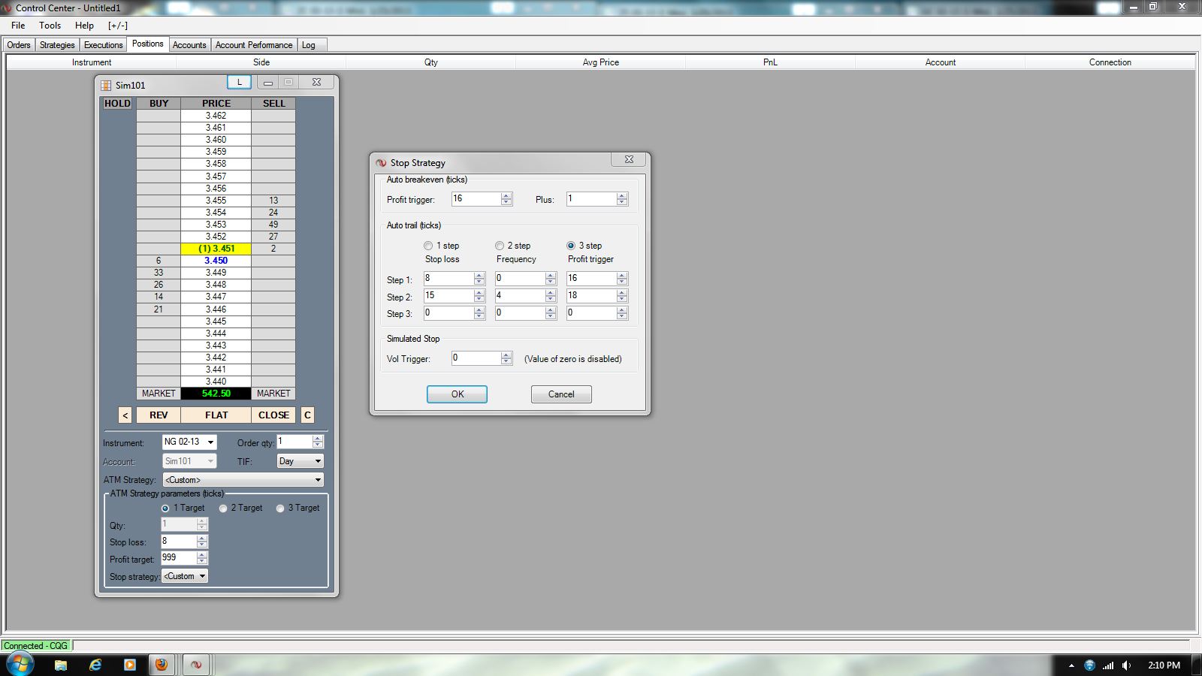The image size is (1202, 676).
Task: Click the Instrument column header
Action: [92, 62]
